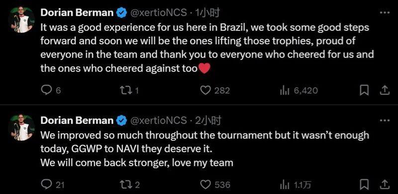Share the Brazil experience tweet
This screenshot has height=194, width=398.
click(x=385, y=91)
